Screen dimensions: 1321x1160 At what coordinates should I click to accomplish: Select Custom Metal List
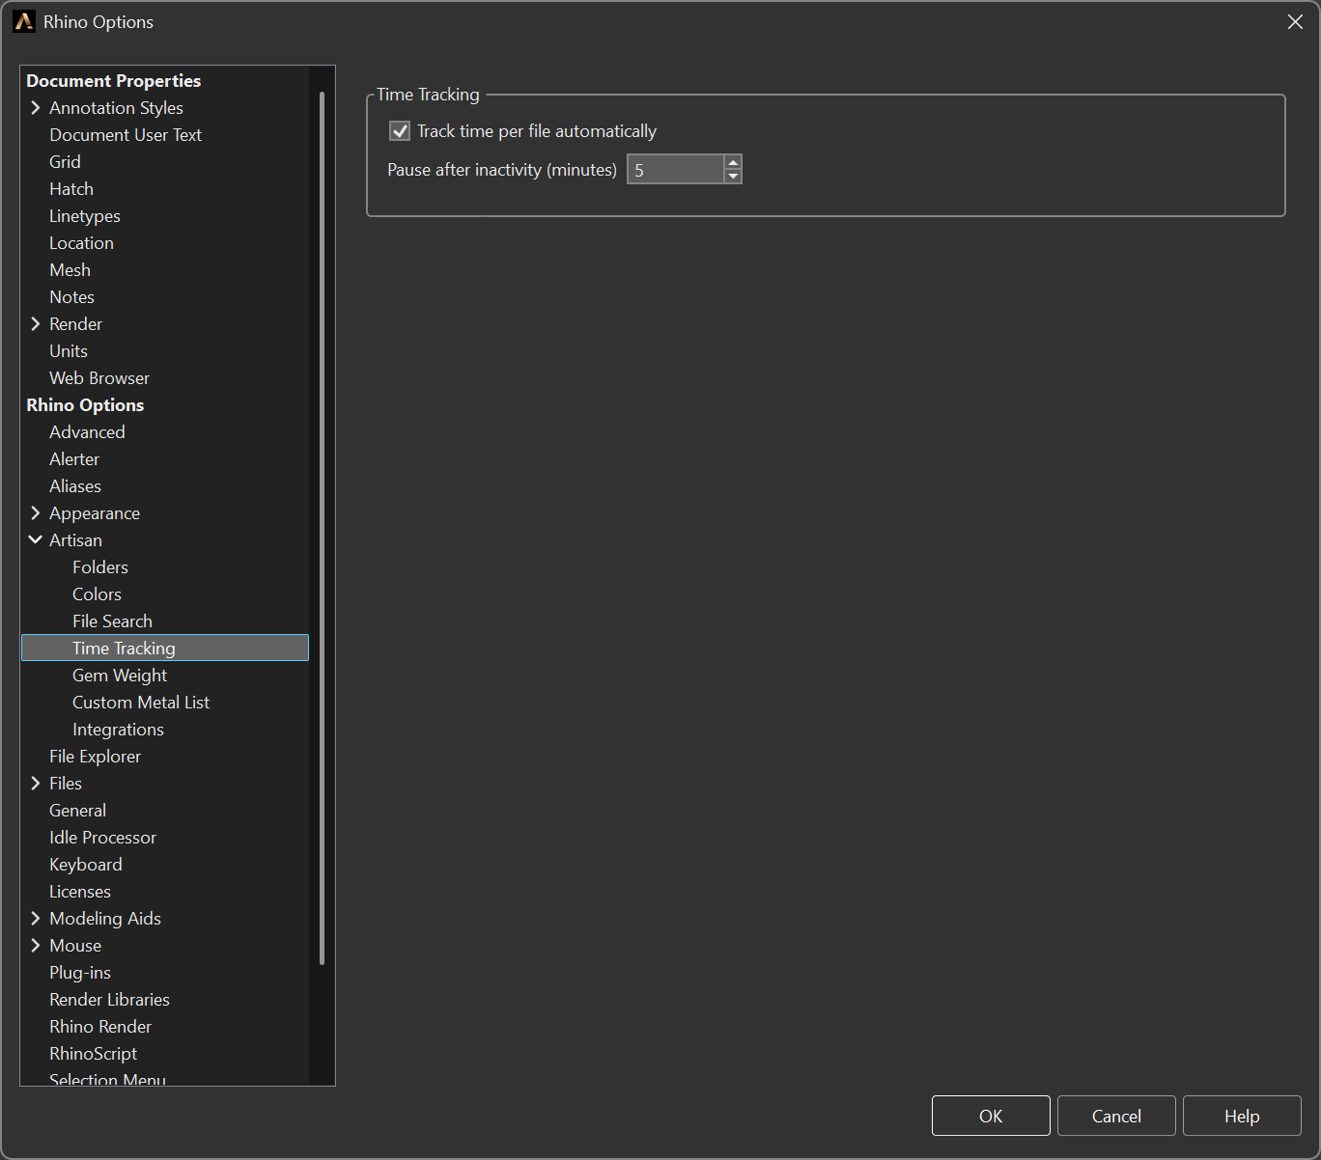(141, 703)
